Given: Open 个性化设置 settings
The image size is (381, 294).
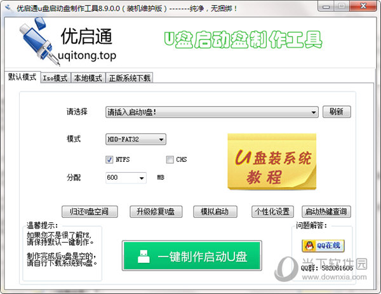Looking at the screenshot, I should click(272, 211).
